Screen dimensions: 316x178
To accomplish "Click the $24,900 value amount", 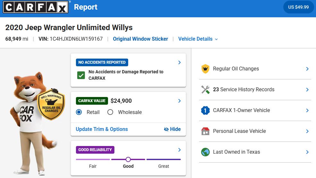I will pyautogui.click(x=121, y=101).
